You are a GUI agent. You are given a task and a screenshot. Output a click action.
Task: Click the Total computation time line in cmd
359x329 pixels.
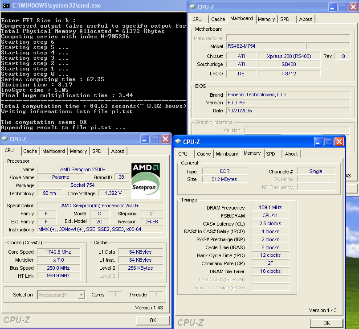94,106
